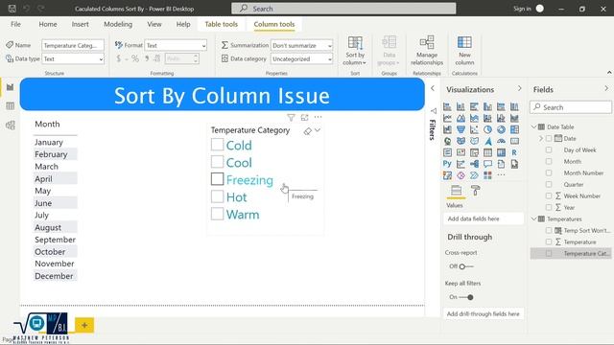Select the pie chart visual

click(487, 129)
